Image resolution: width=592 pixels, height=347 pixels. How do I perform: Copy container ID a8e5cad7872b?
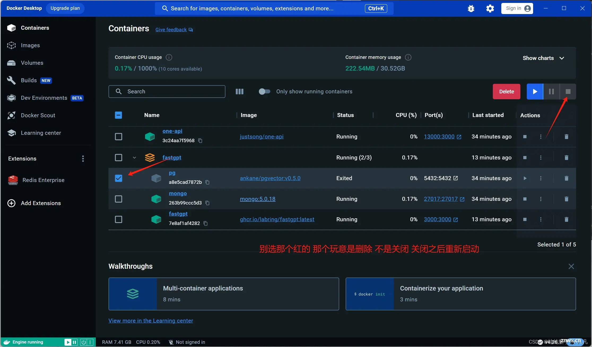[207, 182]
